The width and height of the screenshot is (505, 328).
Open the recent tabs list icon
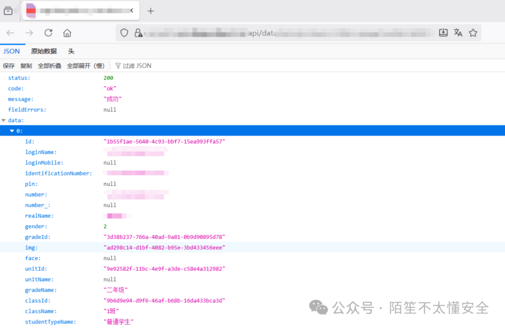click(8, 11)
